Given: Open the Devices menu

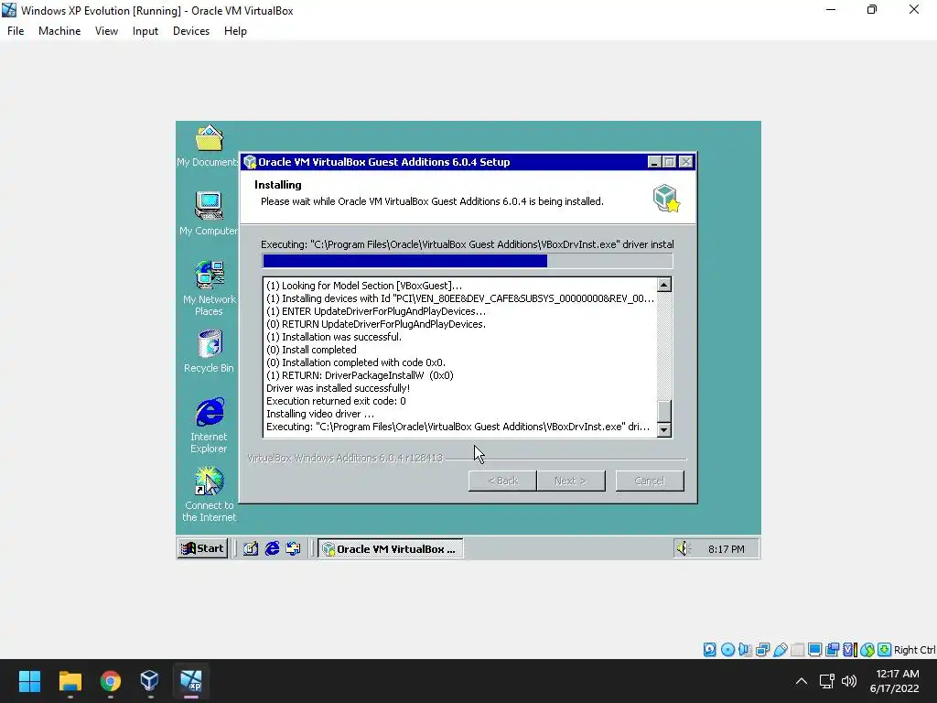Looking at the screenshot, I should (x=191, y=31).
